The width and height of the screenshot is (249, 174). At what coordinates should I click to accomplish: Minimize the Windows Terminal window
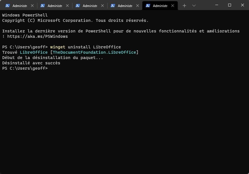[x=217, y=5]
